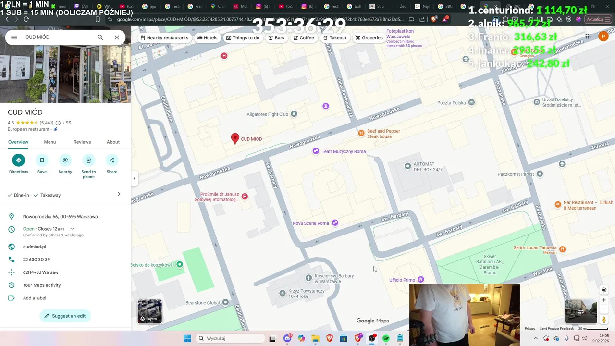Open the Layers map type switcher
Image resolution: width=615 pixels, height=346 pixels.
pos(150,311)
